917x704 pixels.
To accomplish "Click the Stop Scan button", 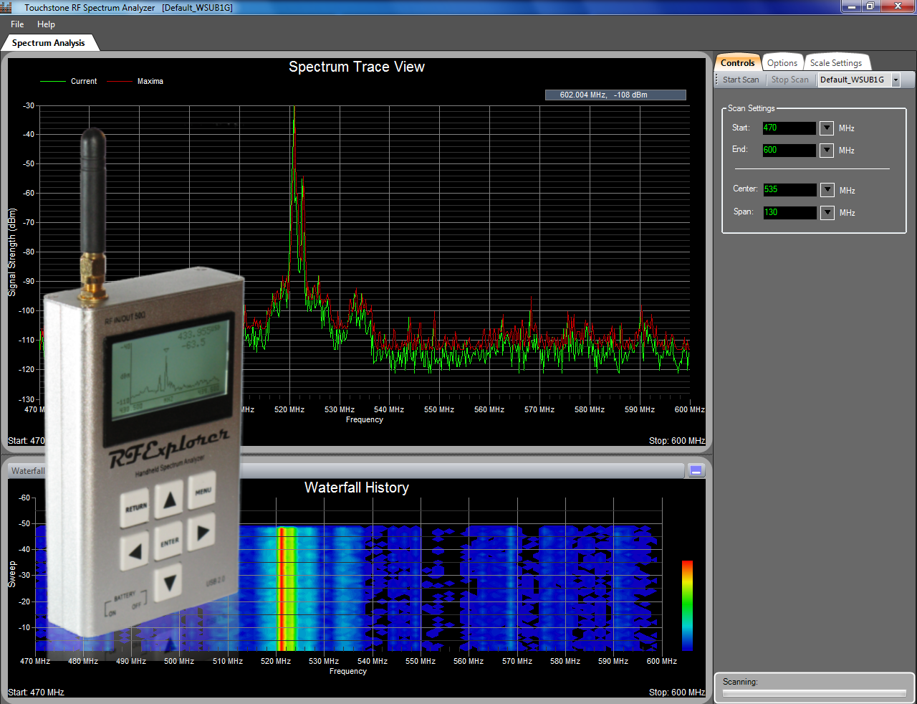I will tap(789, 80).
